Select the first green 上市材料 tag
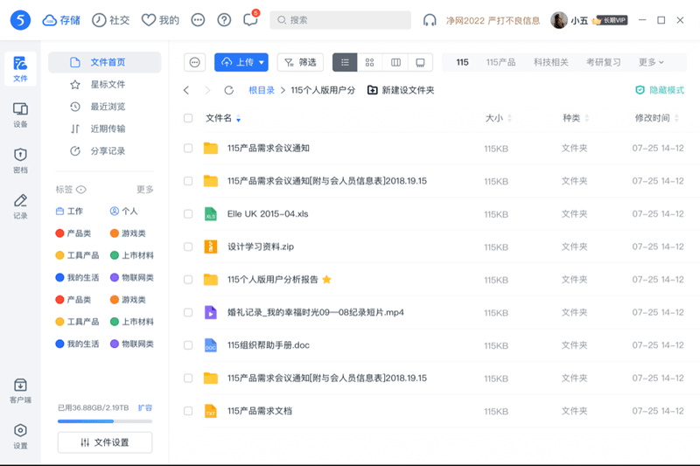The image size is (700, 466). 132,255
